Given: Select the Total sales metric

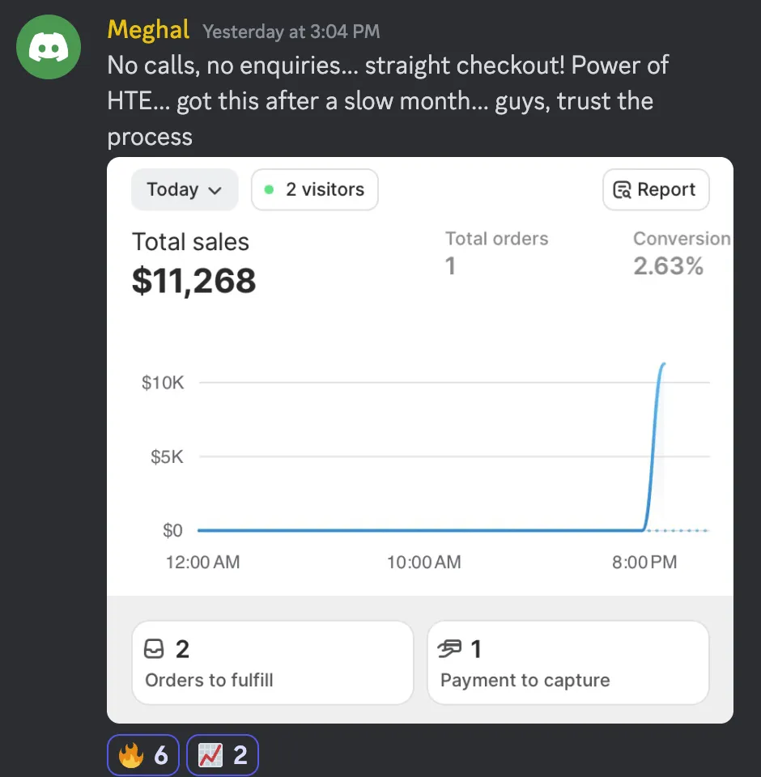Looking at the screenshot, I should point(193,263).
